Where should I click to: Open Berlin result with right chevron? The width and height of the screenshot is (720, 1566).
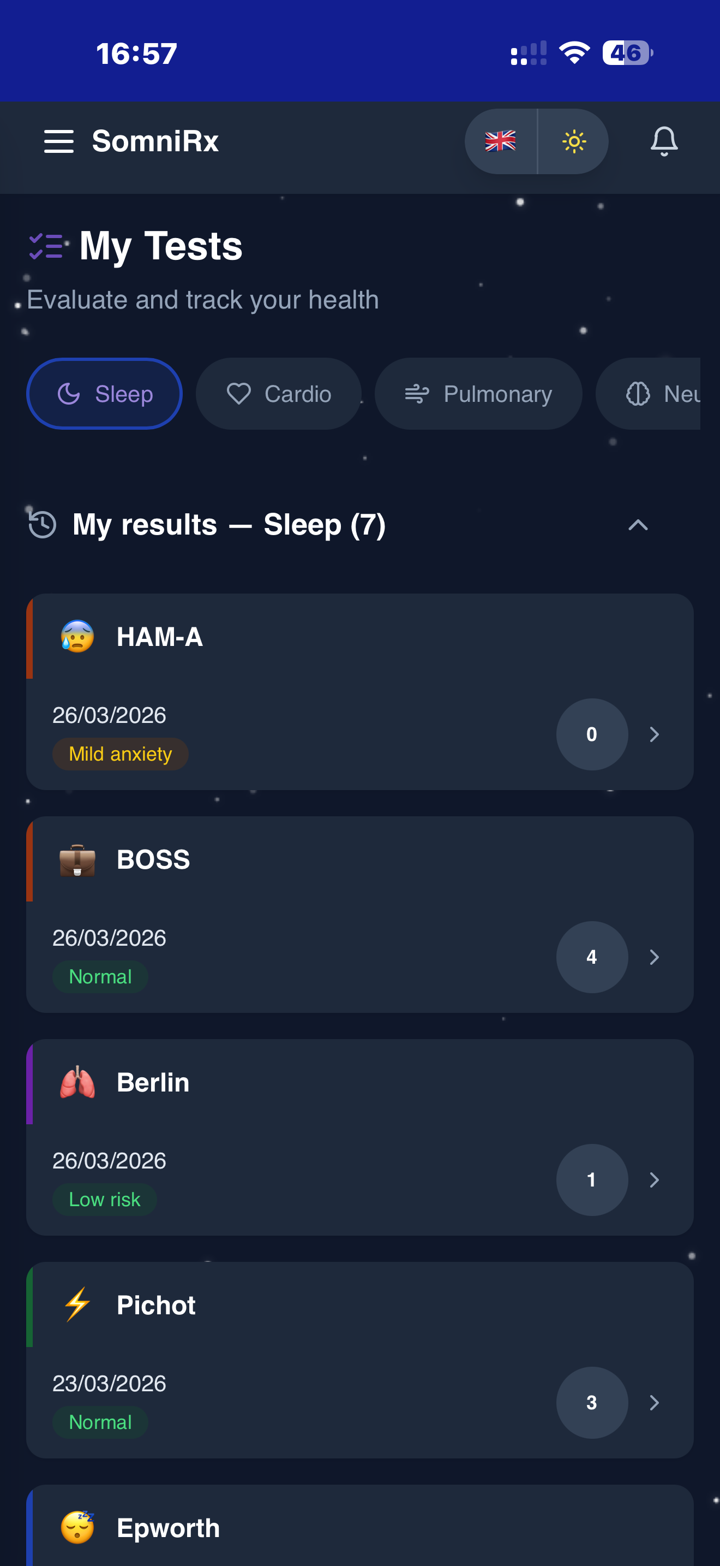pyautogui.click(x=654, y=1179)
